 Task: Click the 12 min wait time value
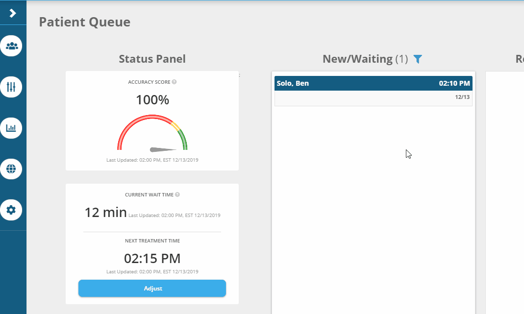105,213
